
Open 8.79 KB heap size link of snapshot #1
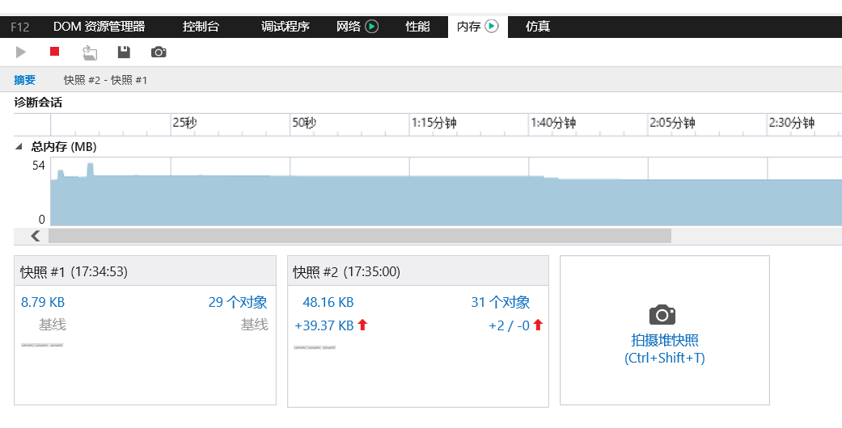tap(43, 302)
